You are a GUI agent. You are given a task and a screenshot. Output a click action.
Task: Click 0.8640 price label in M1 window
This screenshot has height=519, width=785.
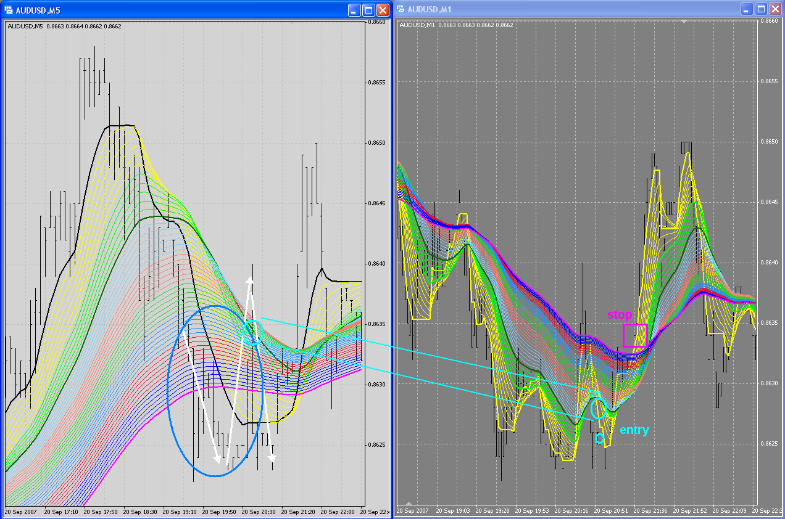[x=768, y=263]
